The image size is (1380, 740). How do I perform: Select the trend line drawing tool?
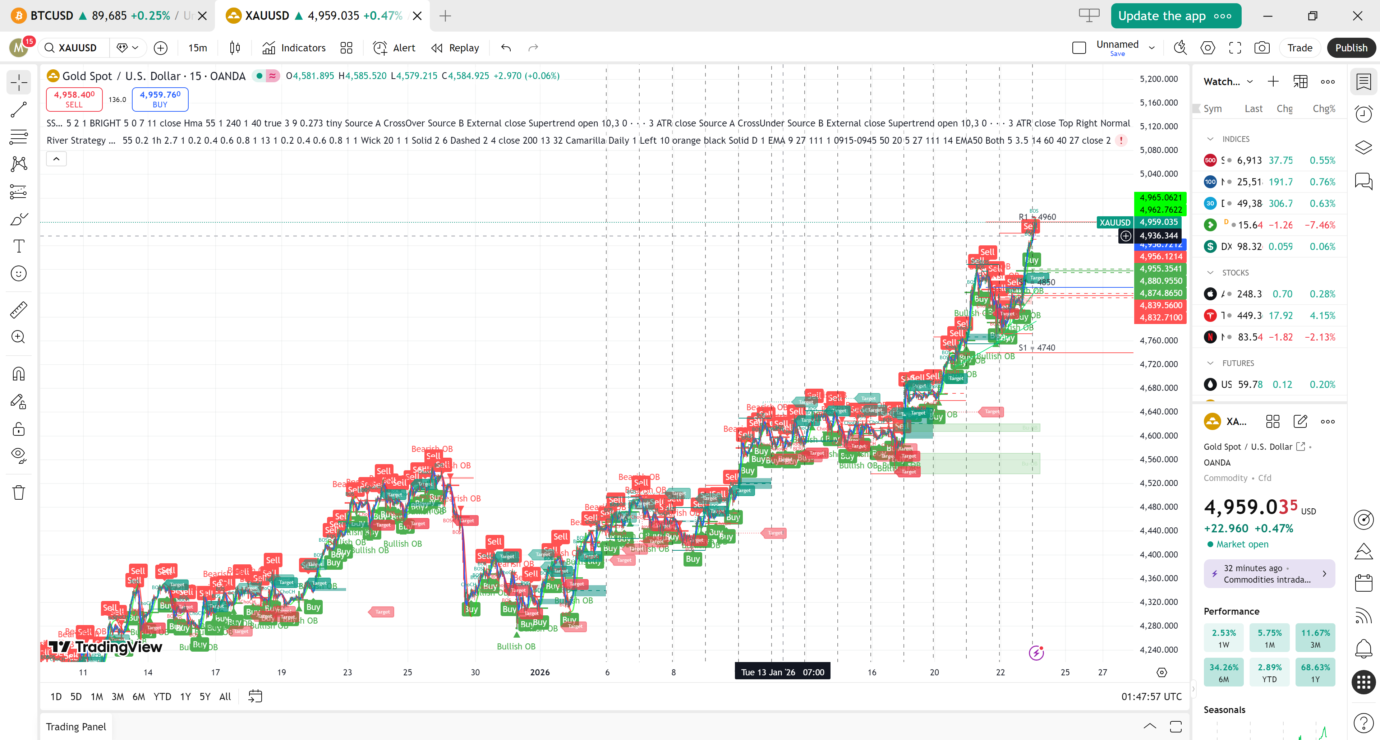19,110
